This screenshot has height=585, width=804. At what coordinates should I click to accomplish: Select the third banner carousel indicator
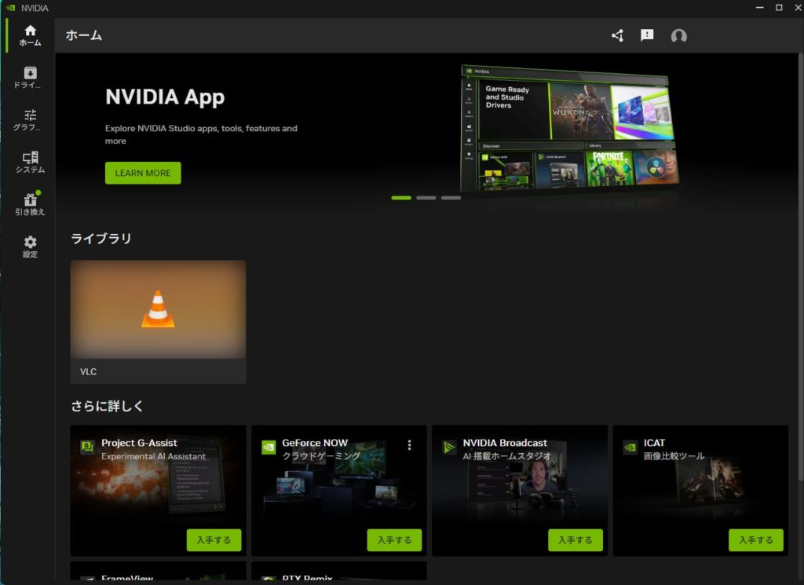point(451,198)
